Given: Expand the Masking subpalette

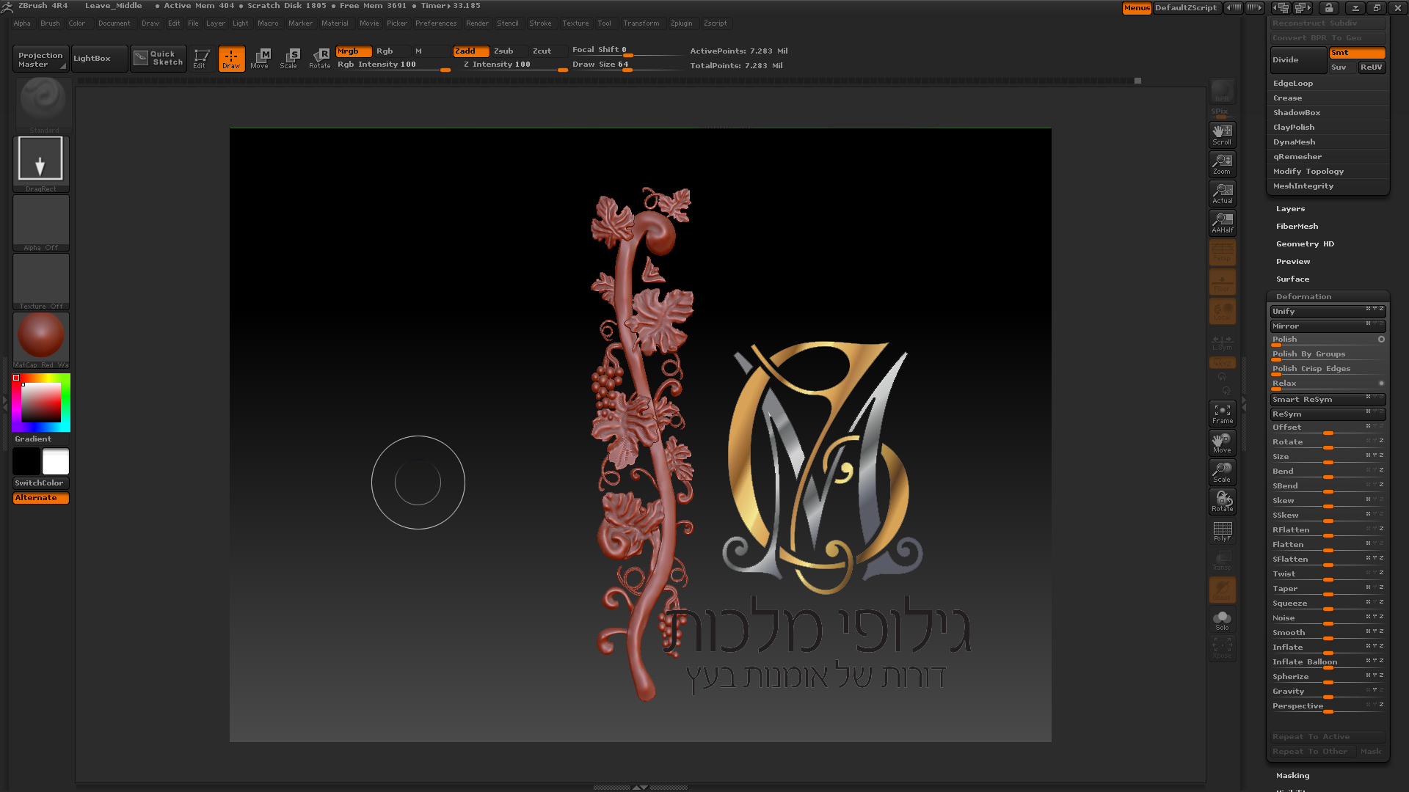Looking at the screenshot, I should coord(1292,776).
